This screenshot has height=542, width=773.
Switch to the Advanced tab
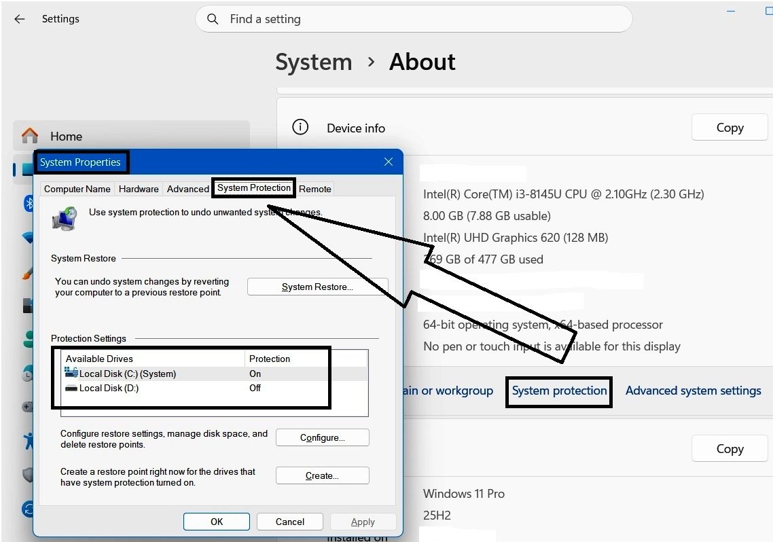coord(188,189)
